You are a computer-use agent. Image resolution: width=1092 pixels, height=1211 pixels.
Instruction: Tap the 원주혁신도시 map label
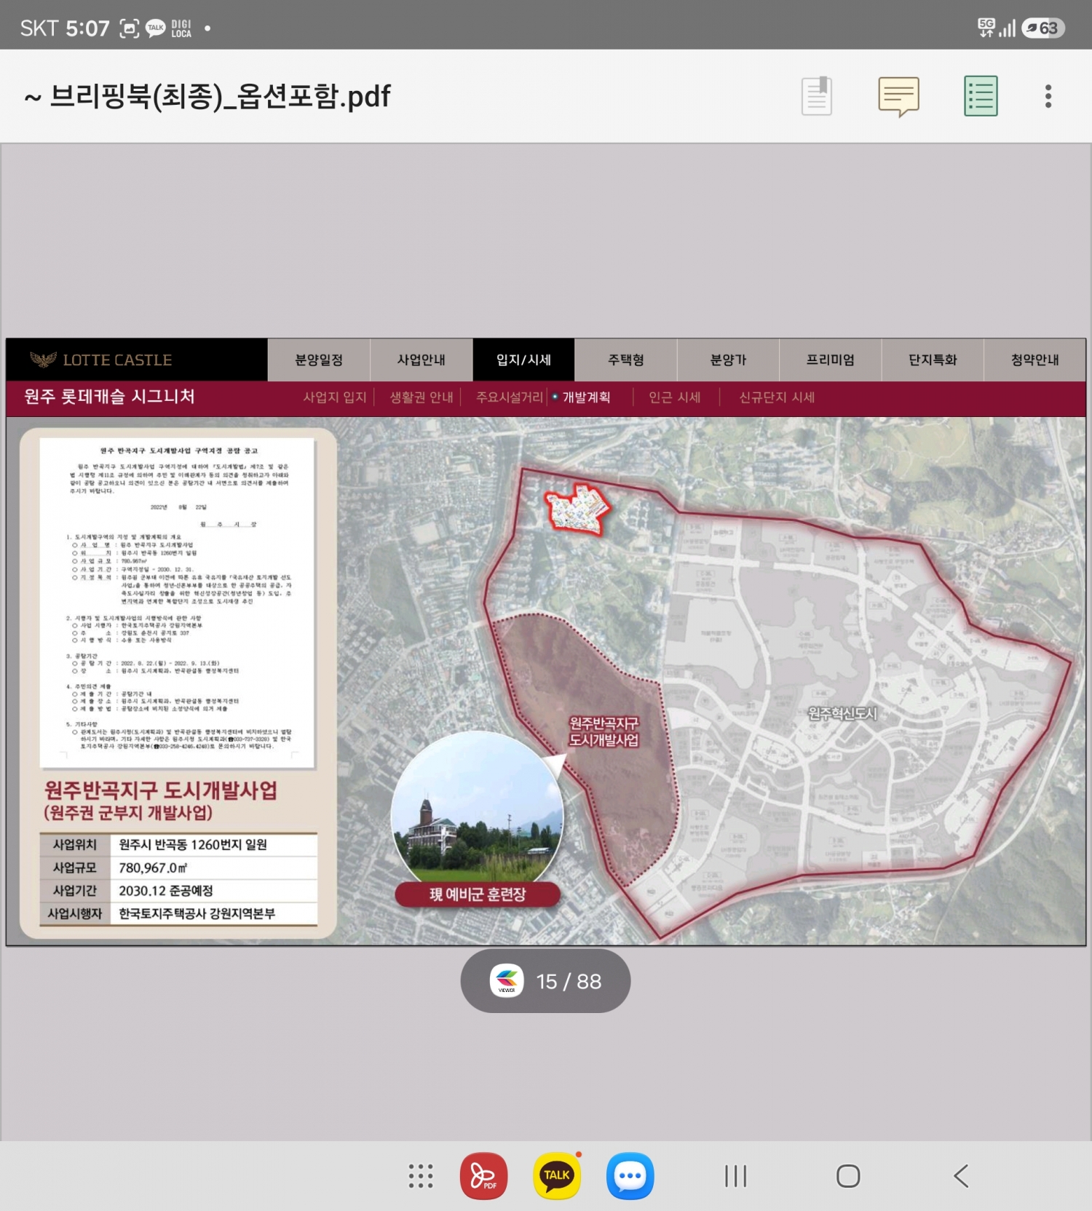842,713
